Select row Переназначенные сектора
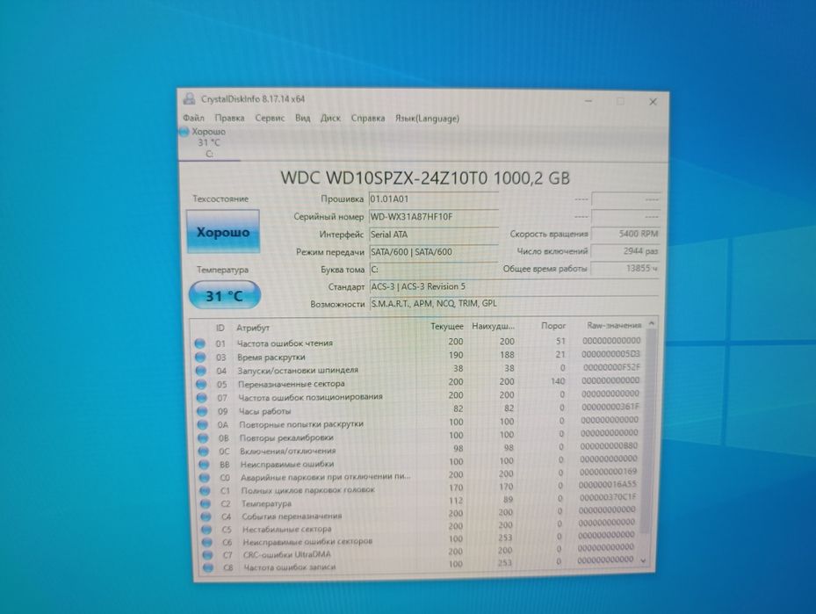Screen dimensions: 816x614 pyautogui.click(x=418, y=383)
